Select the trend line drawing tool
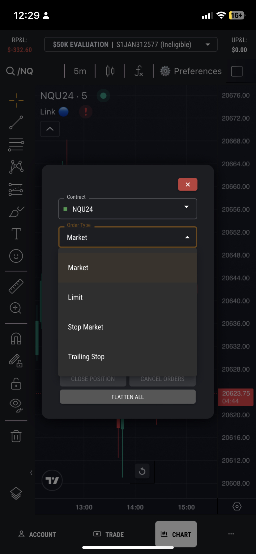The height and width of the screenshot is (554, 256). click(16, 122)
